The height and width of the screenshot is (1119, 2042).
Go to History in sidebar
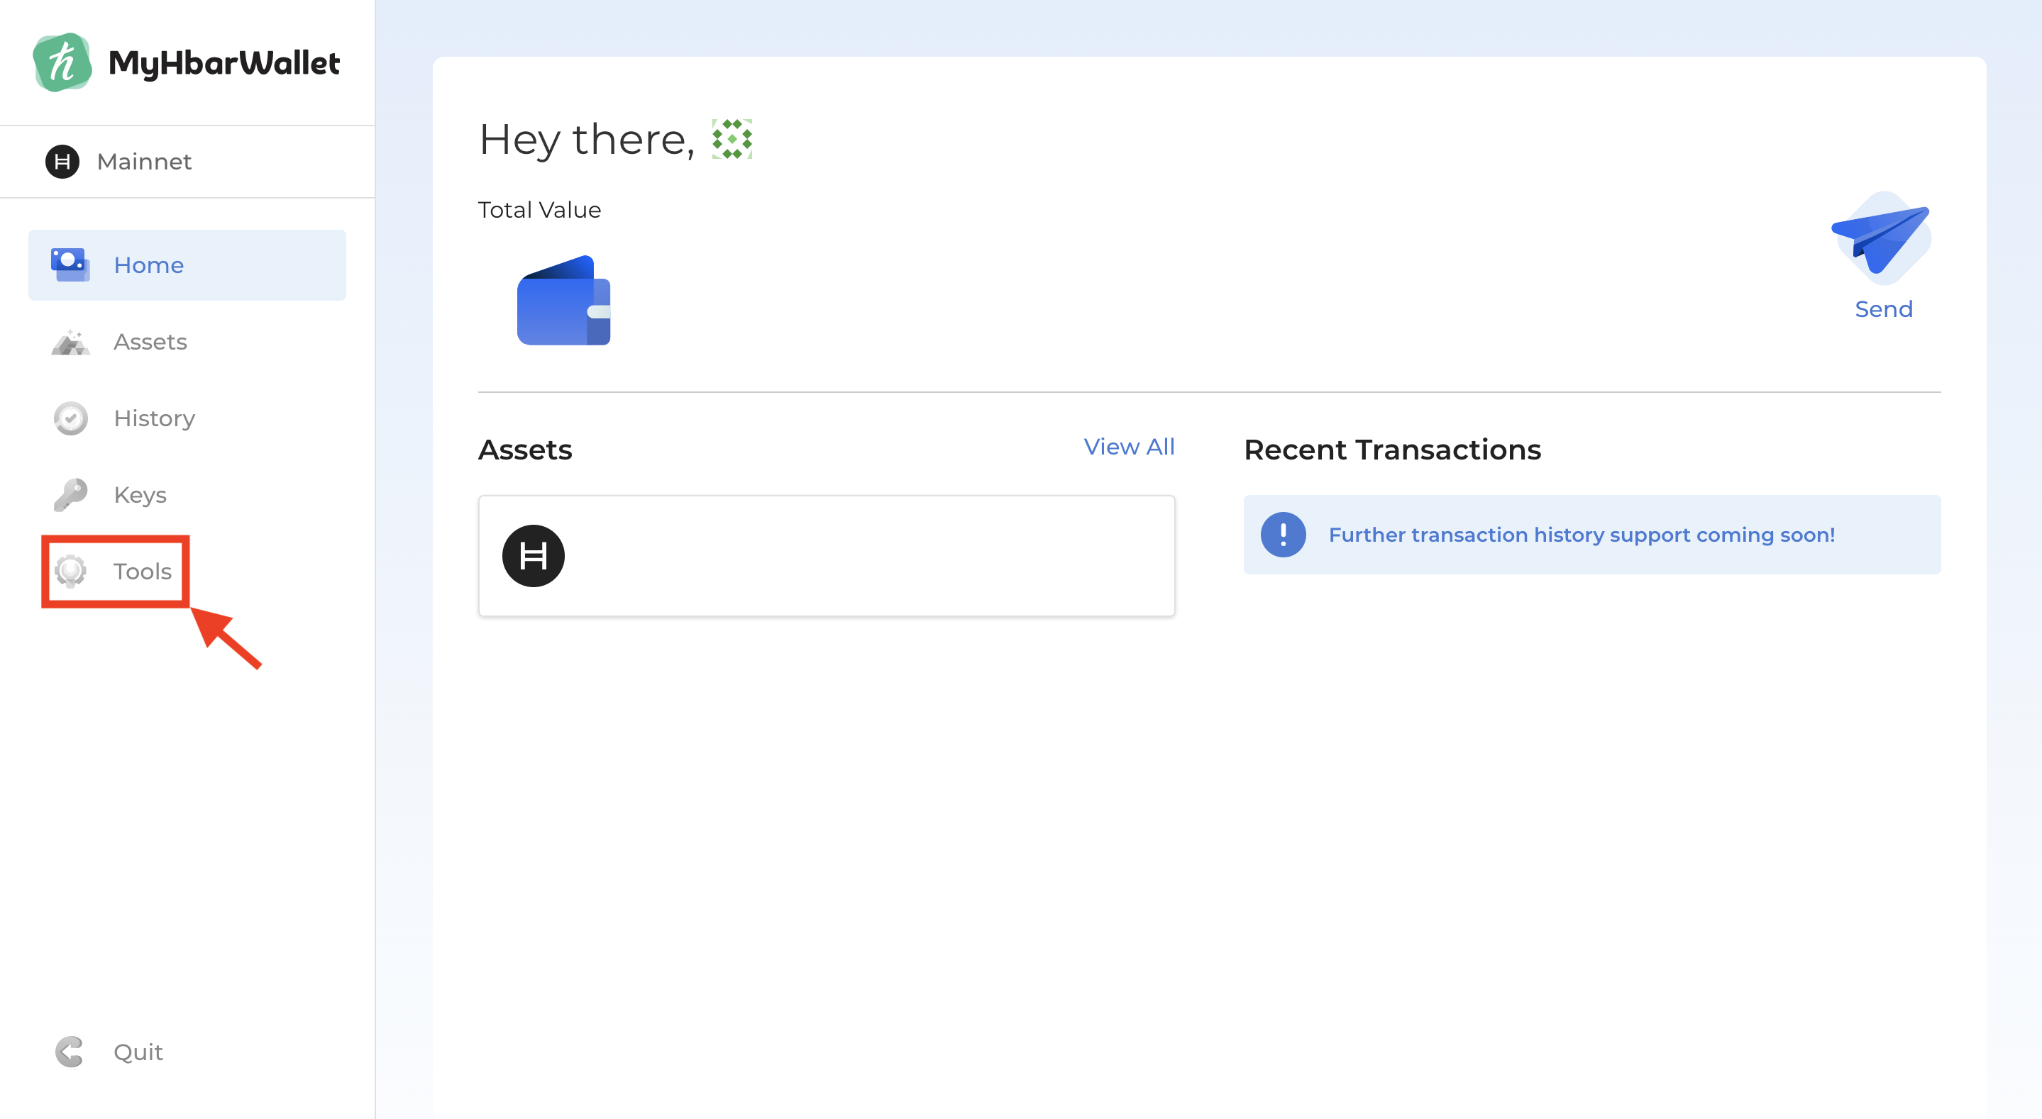click(x=154, y=418)
